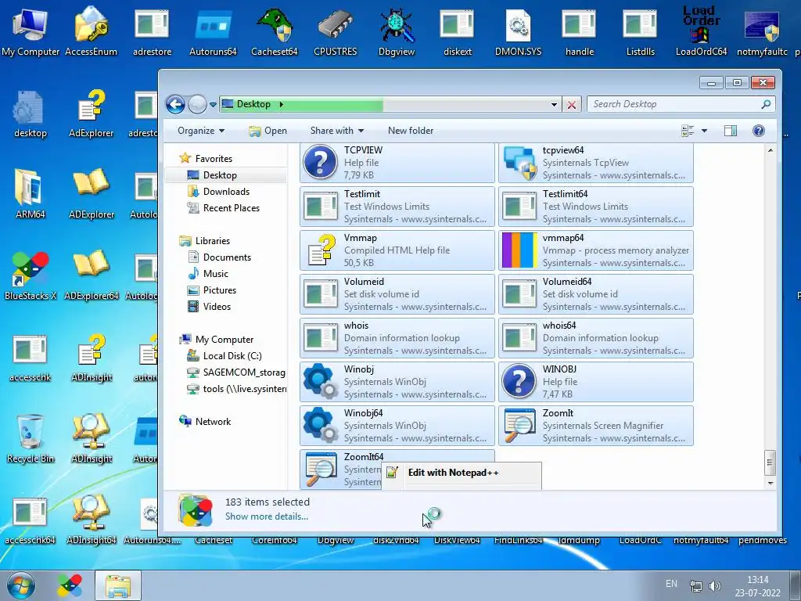Image resolution: width=801 pixels, height=601 pixels.
Task: Open SAGEMCOM_storage drive in navigation pane
Action: click(x=236, y=372)
